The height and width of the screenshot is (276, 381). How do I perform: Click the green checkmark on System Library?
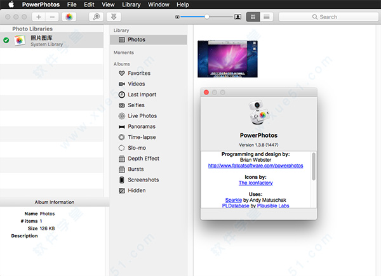[x=6, y=41]
